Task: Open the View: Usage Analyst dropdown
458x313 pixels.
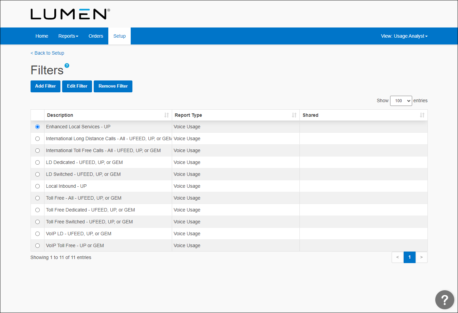Action: point(404,36)
